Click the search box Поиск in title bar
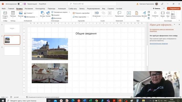The height and width of the screenshot is (102, 182). coord(92,4)
